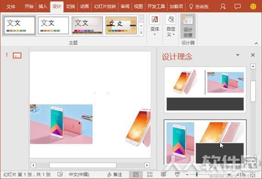Switch to the 开始 ribbon tab
262x179 pixels.
(x=29, y=6)
